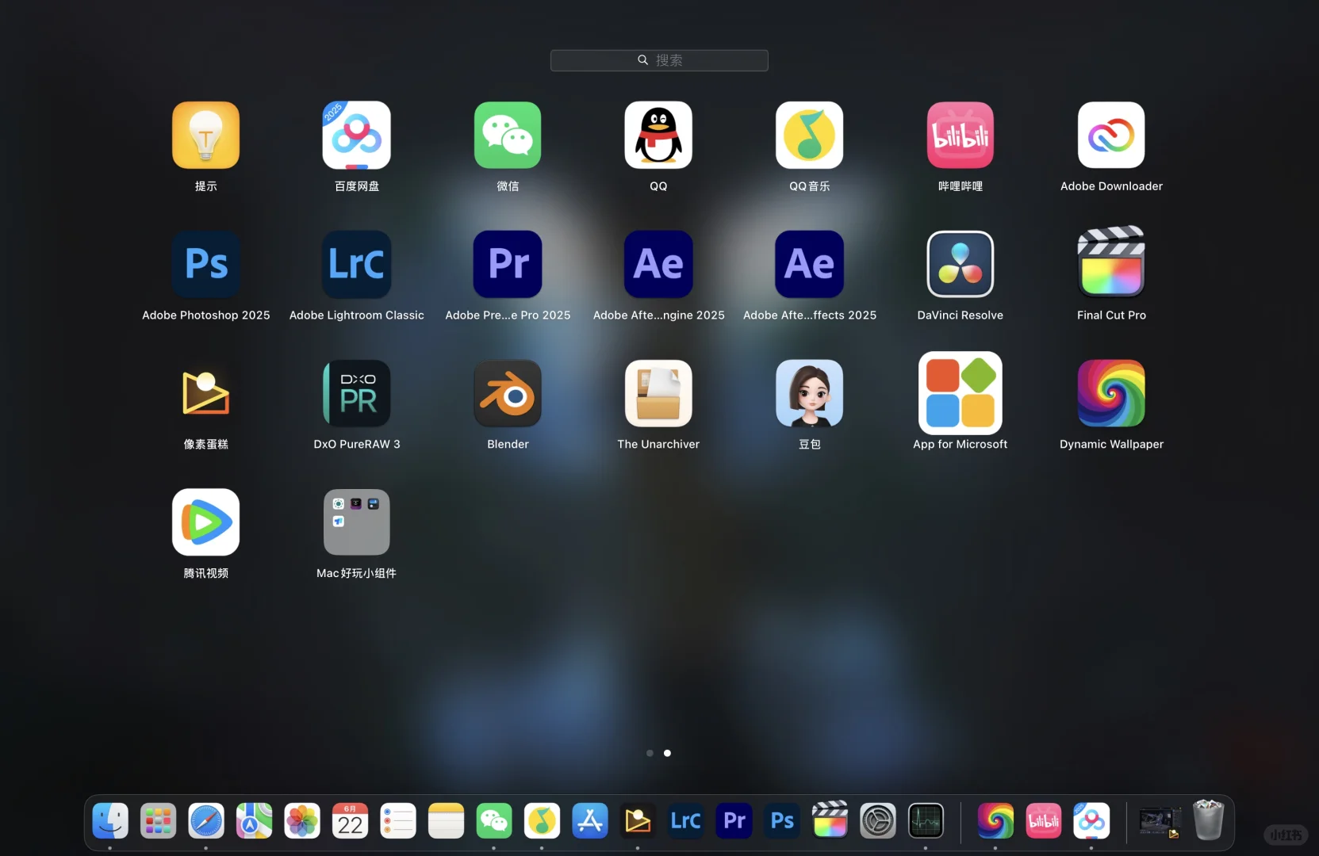Open the Trash in the Dock
Viewport: 1319px width, 856px height.
1208,820
